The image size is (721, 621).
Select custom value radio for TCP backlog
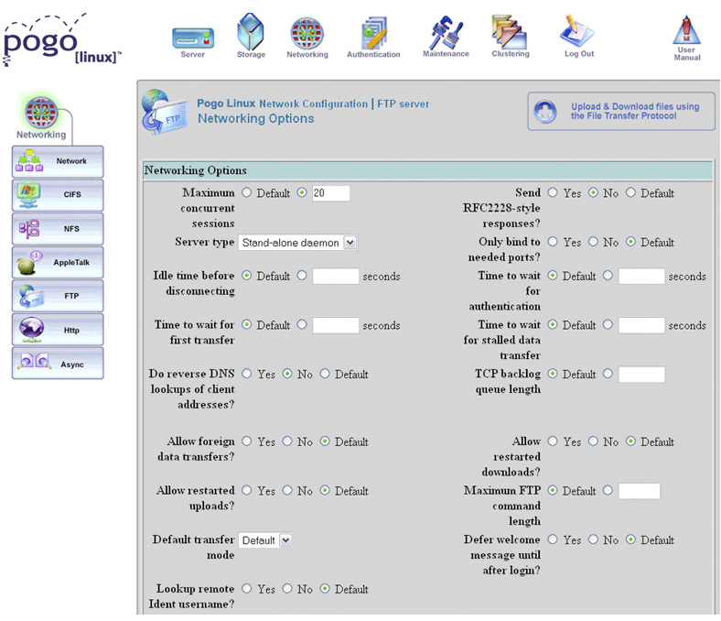608,374
